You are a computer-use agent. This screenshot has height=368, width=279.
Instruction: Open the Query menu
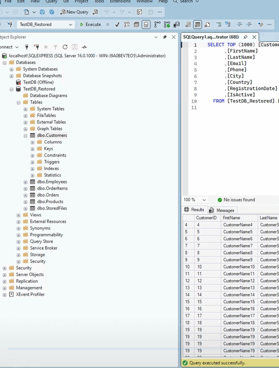51,1
